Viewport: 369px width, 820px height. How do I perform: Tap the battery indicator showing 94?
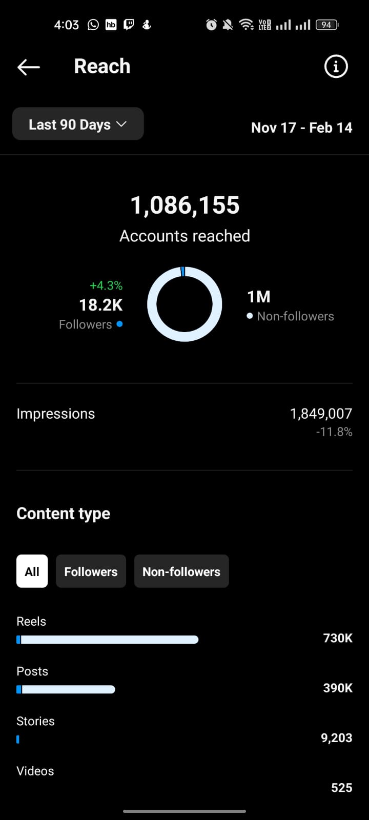[327, 25]
